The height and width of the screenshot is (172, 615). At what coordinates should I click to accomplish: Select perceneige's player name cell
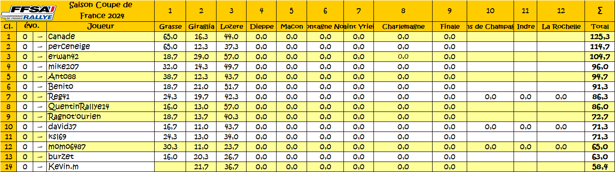(x=100, y=46)
